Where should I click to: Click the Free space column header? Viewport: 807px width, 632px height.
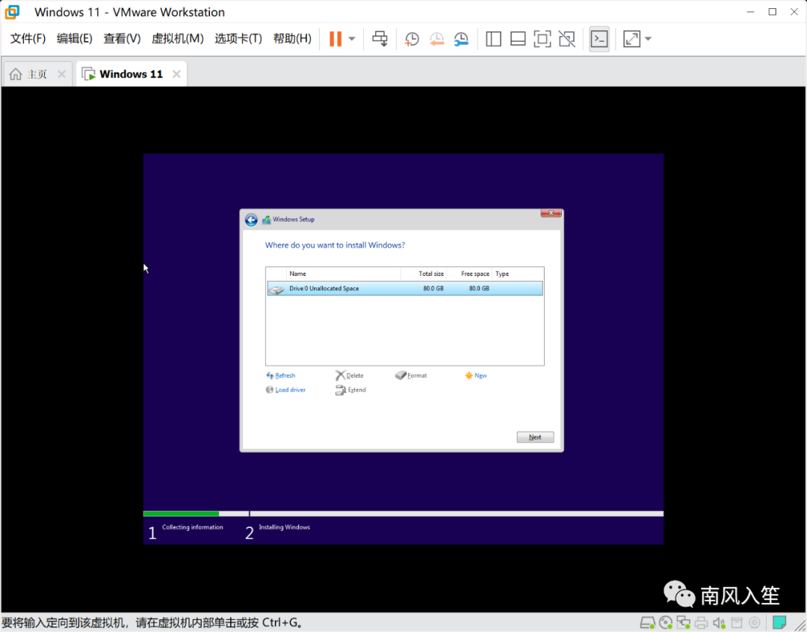[469, 274]
